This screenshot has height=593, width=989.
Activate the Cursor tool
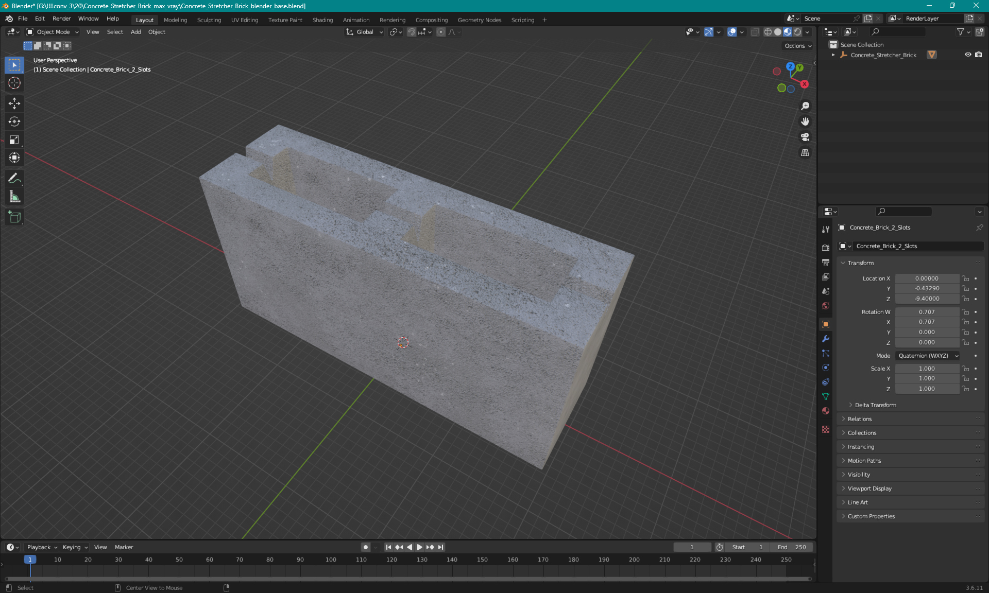14,83
